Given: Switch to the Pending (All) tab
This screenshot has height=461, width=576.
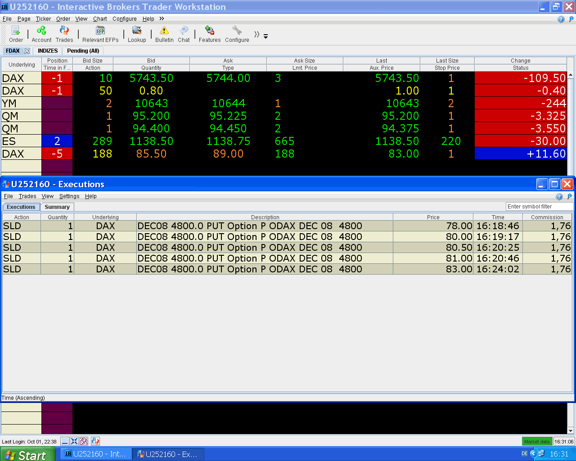Looking at the screenshot, I should pos(83,51).
